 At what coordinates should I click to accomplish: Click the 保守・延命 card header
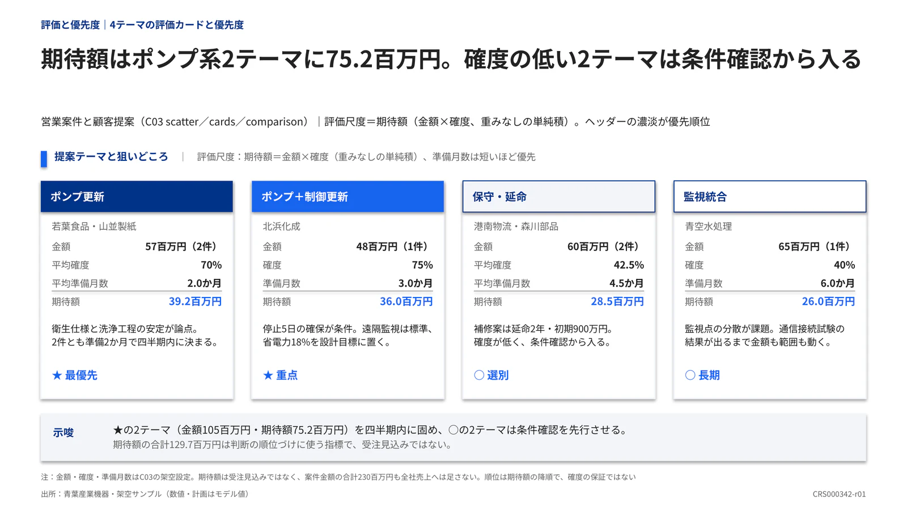558,197
